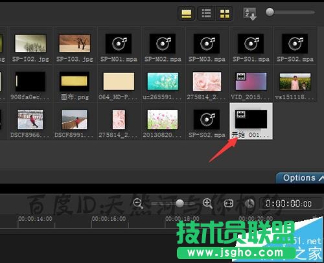Click the 0:00:00:00 timecode field
The image size is (324, 263).
coord(288,203)
